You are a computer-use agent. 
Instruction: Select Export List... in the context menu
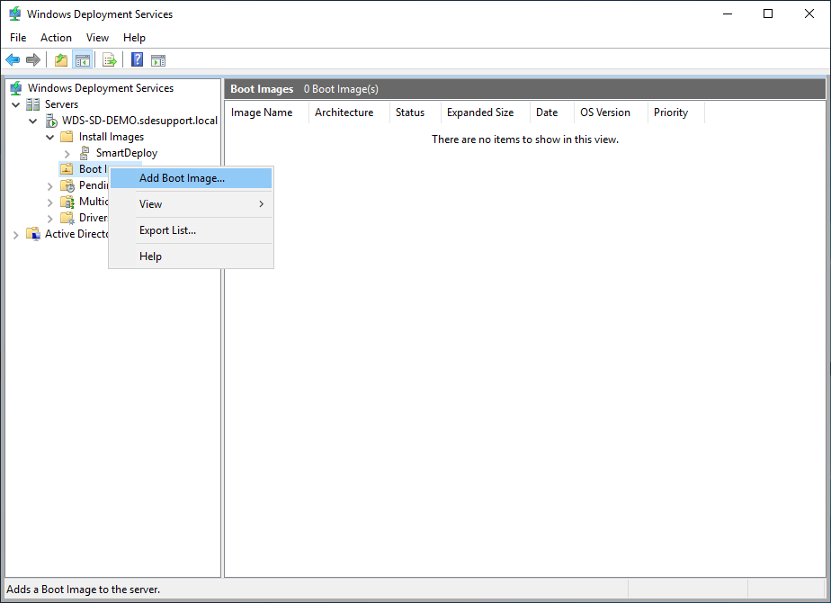coord(191,230)
